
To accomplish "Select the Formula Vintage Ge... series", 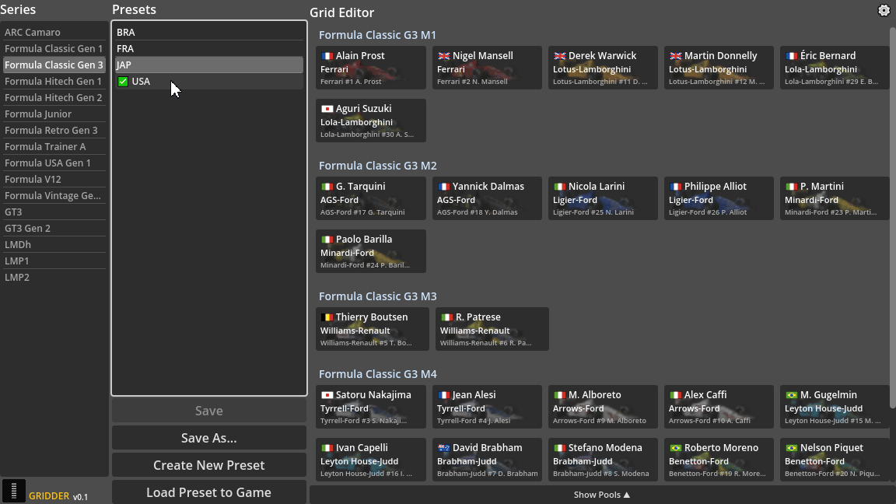I will (54, 196).
